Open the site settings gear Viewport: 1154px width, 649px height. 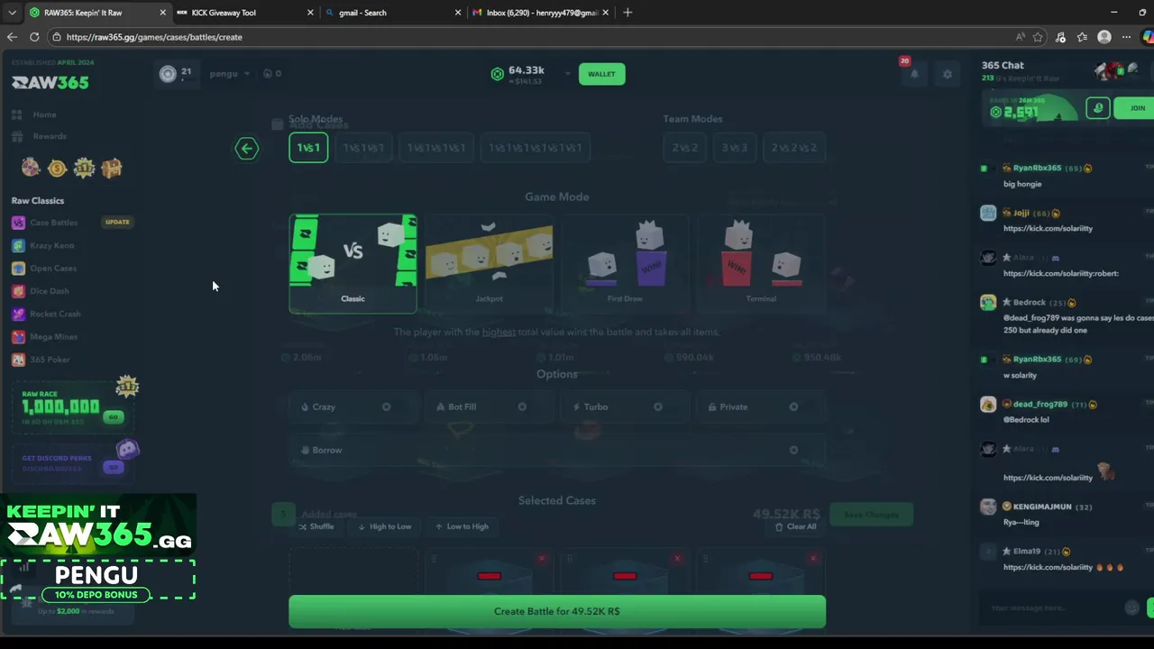pos(947,74)
